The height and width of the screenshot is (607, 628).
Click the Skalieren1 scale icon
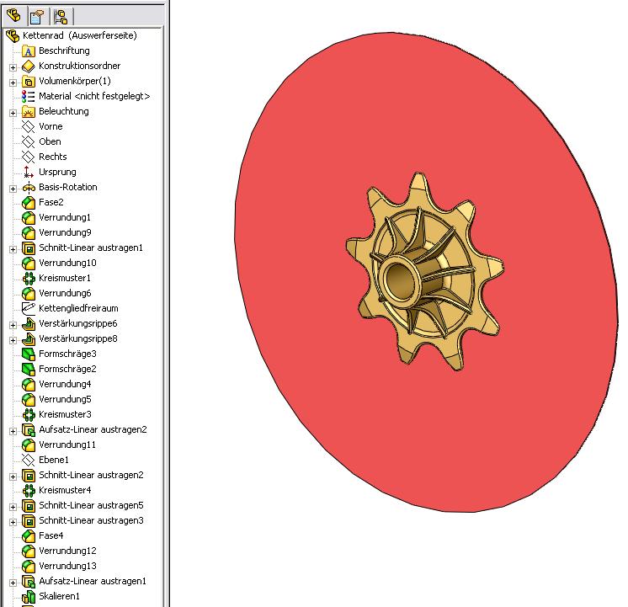28,597
